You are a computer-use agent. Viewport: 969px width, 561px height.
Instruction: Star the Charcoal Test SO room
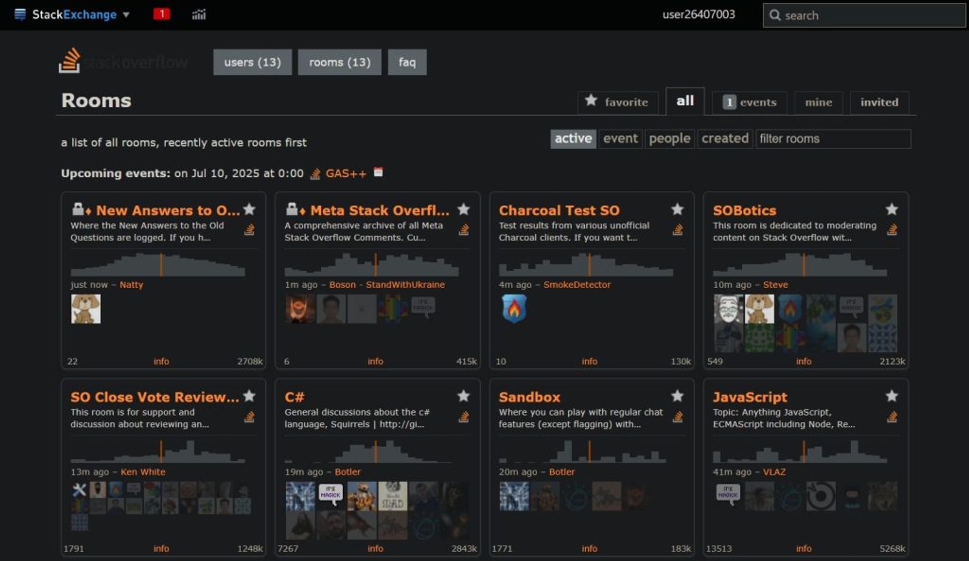point(677,209)
